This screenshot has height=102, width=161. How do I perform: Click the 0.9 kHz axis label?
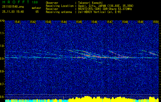[2, 59]
